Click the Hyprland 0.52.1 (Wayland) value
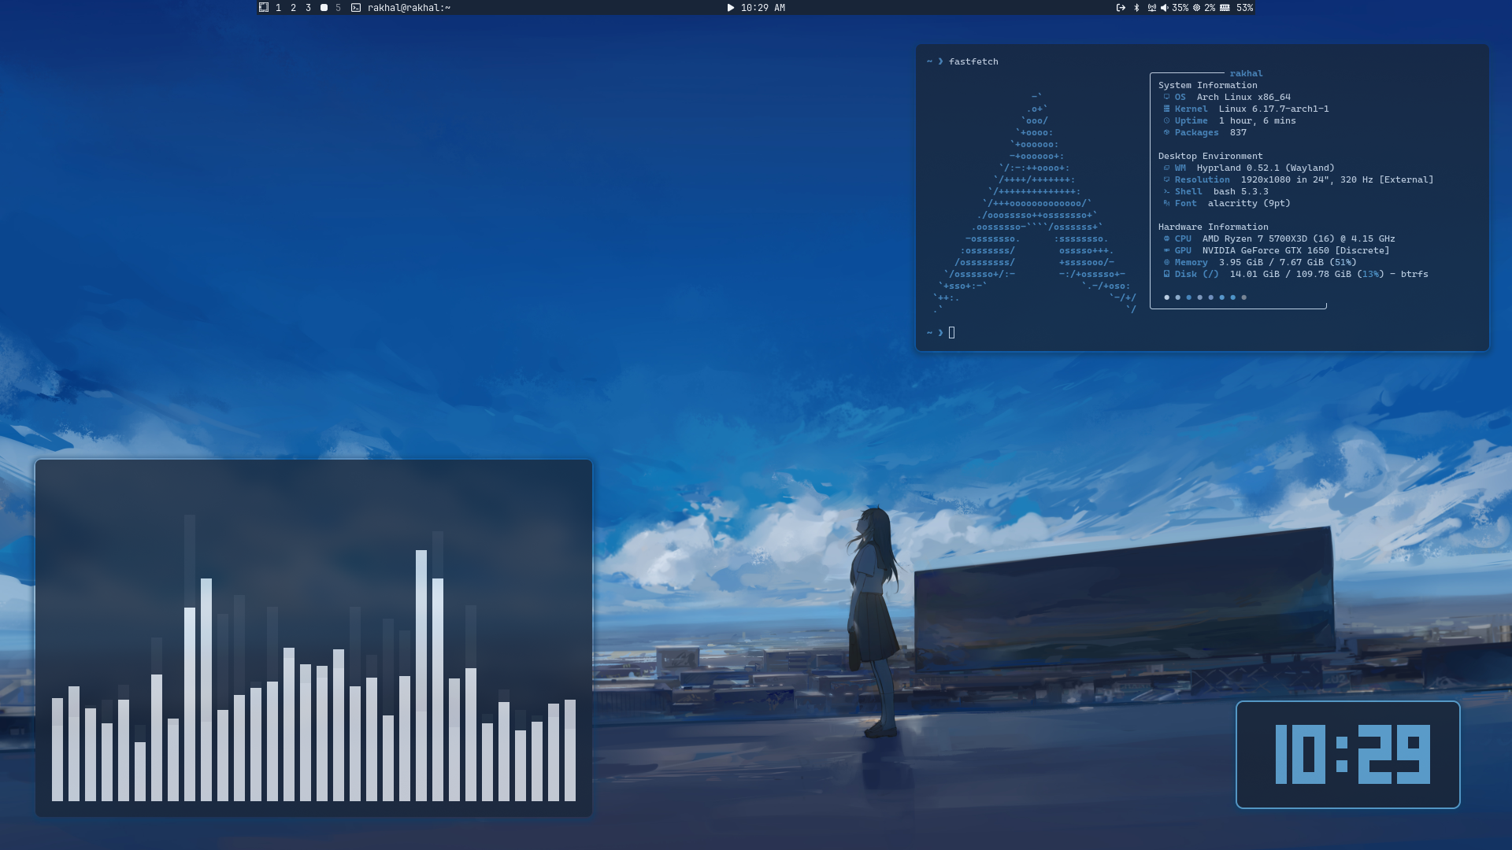1512x850 pixels. (1266, 168)
